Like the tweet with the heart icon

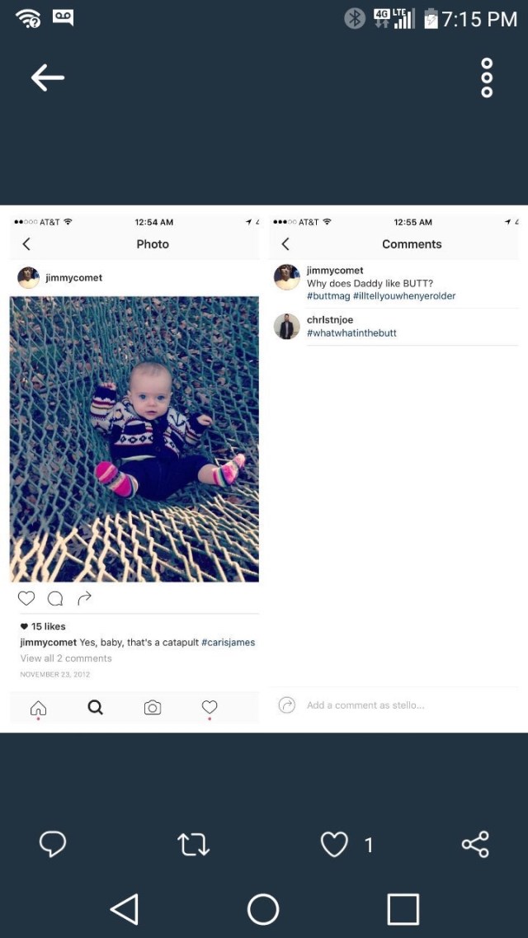[x=333, y=845]
